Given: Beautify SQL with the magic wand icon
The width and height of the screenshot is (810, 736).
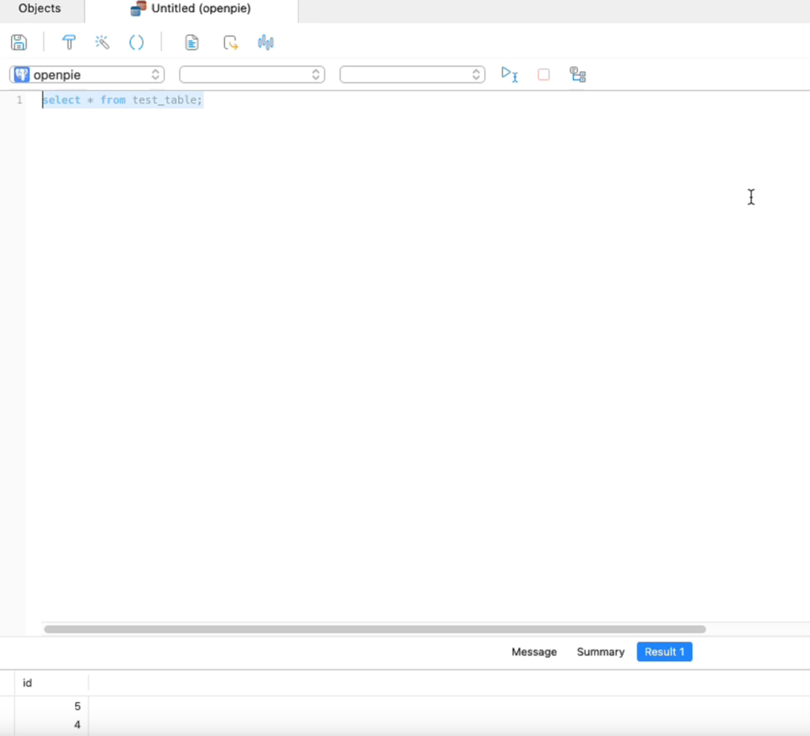Looking at the screenshot, I should click(102, 42).
